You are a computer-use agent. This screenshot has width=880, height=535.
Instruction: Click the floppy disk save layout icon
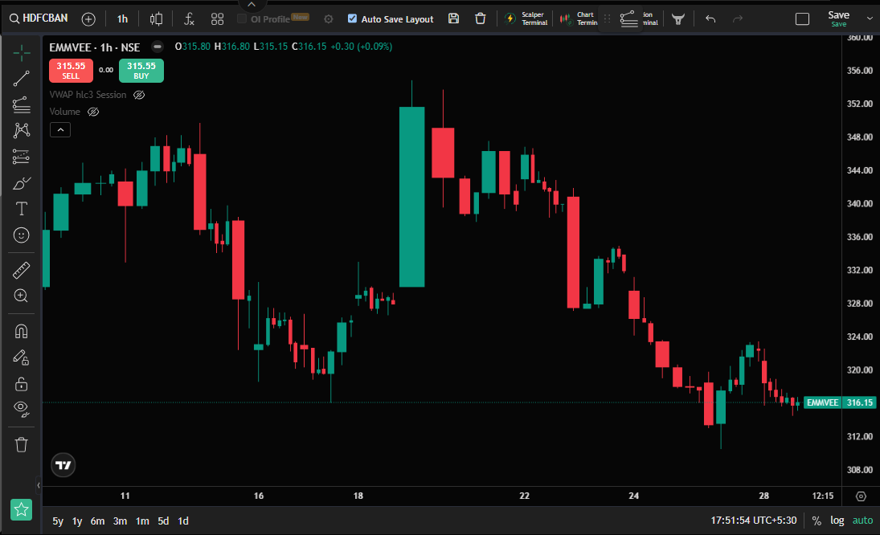tap(453, 18)
